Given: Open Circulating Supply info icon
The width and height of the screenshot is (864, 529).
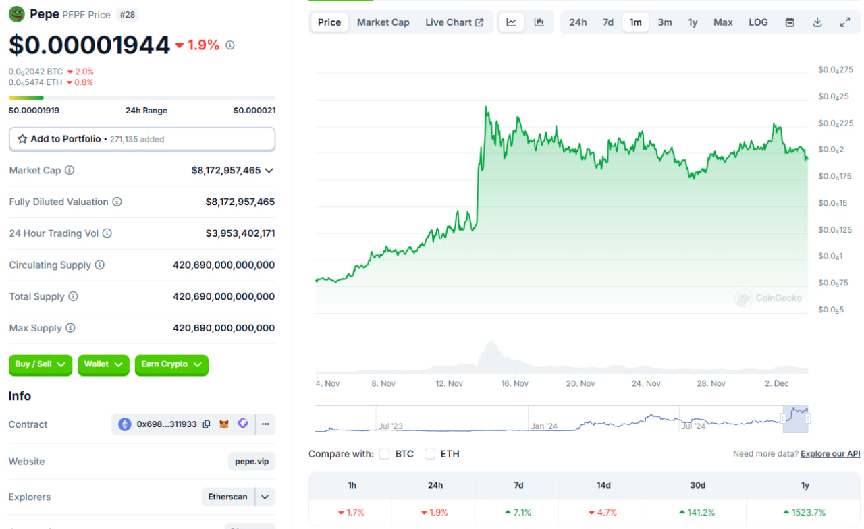Looking at the screenshot, I should [99, 264].
